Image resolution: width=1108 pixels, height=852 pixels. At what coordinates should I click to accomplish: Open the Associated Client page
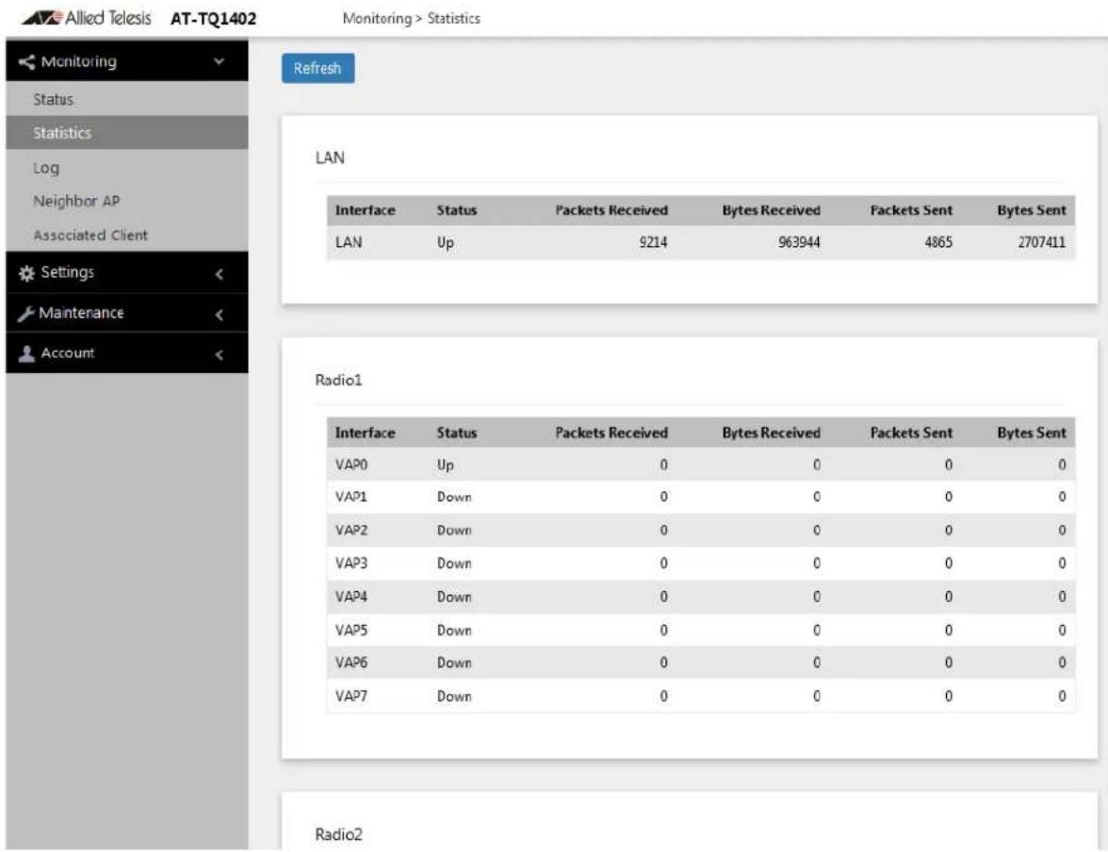click(127, 235)
